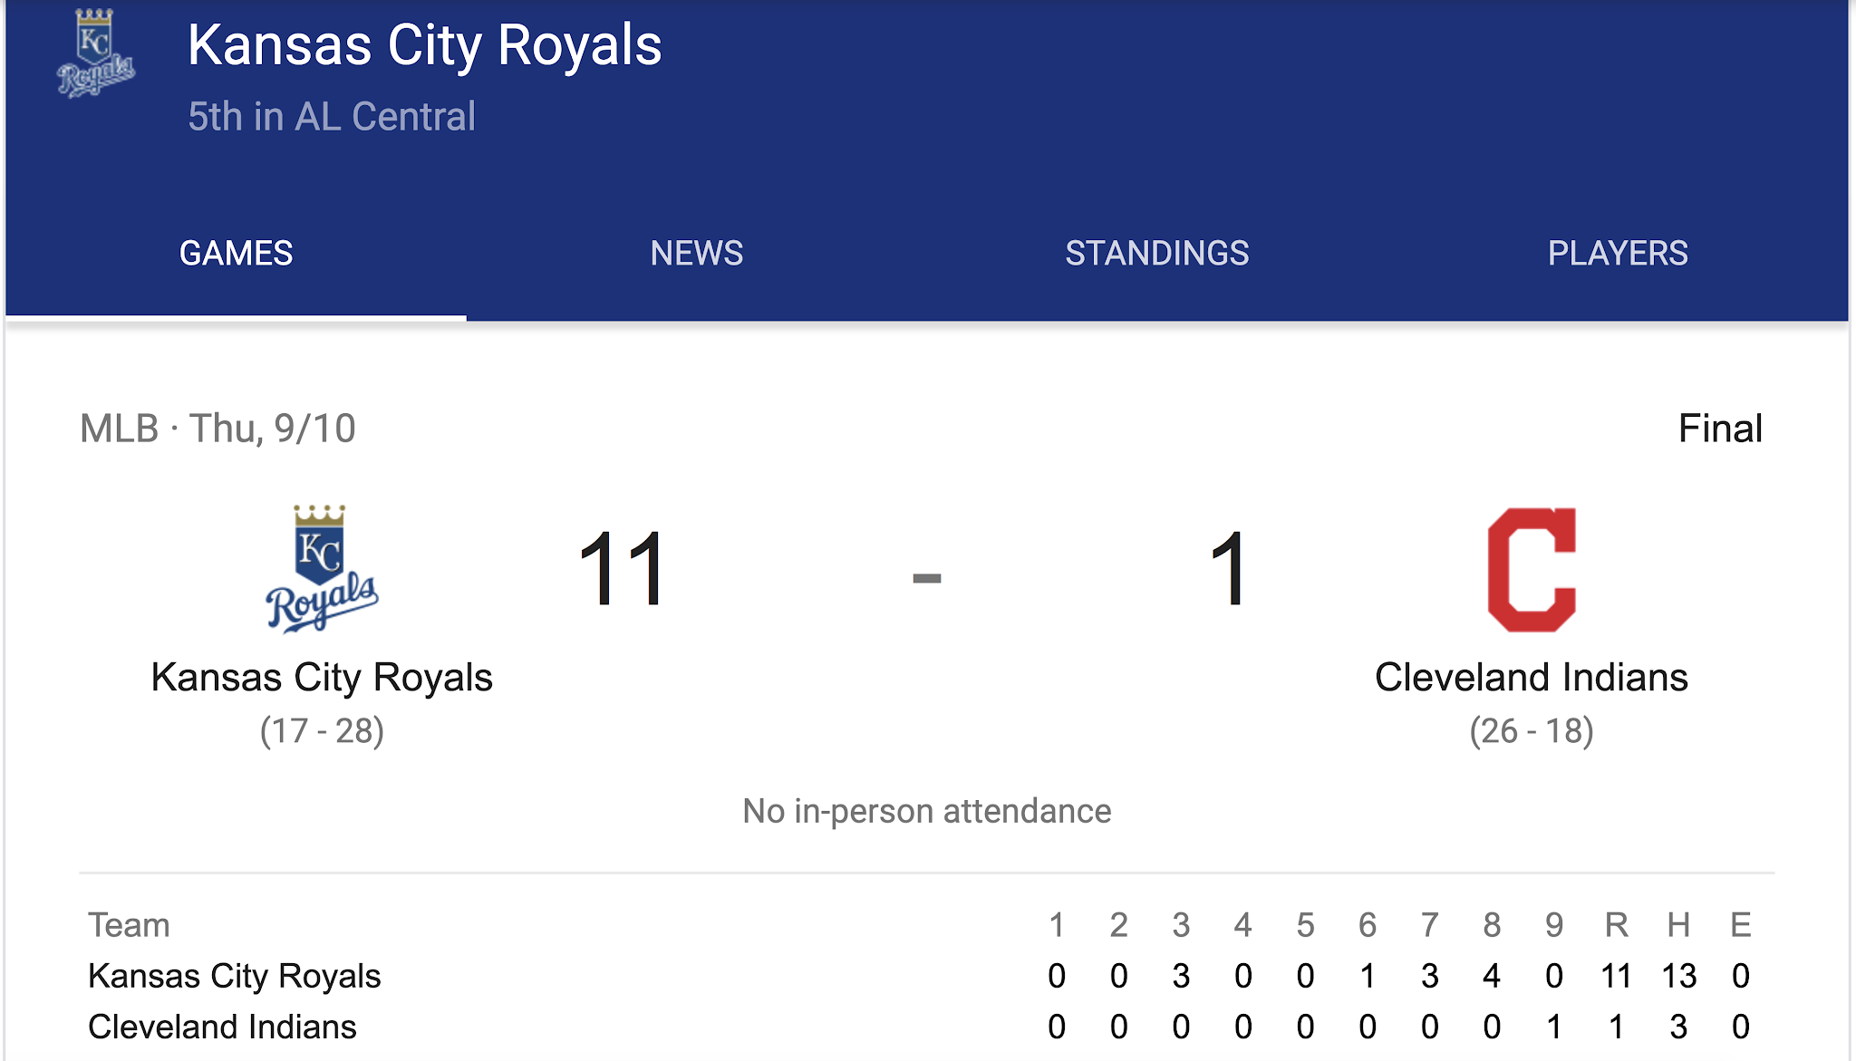1856x1061 pixels.
Task: Select the PLAYERS tab
Action: (1617, 254)
